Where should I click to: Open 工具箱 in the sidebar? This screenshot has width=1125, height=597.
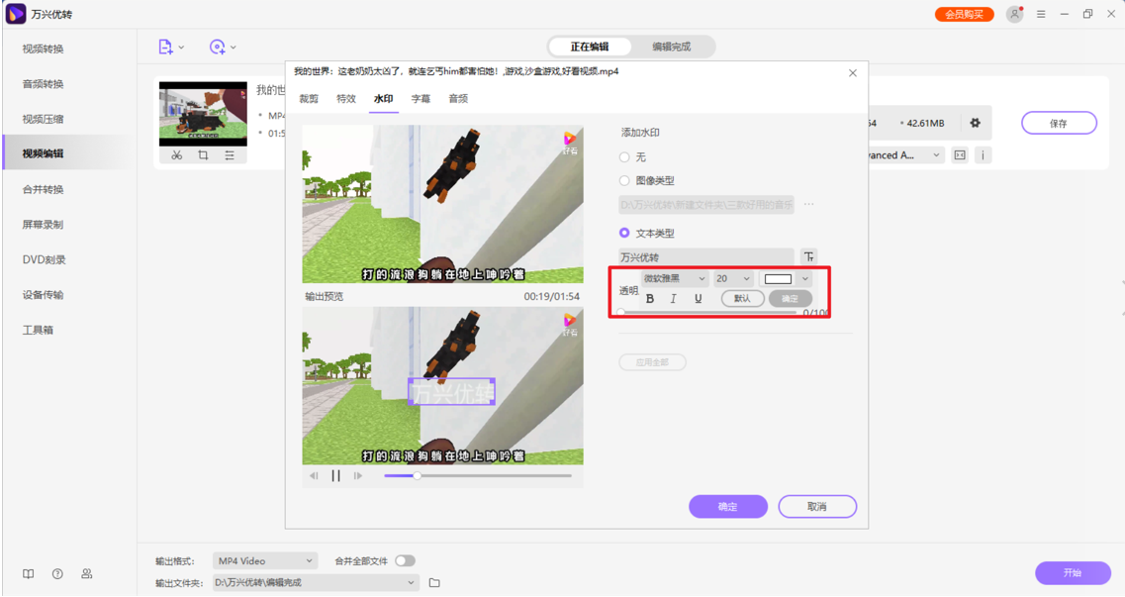coord(38,330)
